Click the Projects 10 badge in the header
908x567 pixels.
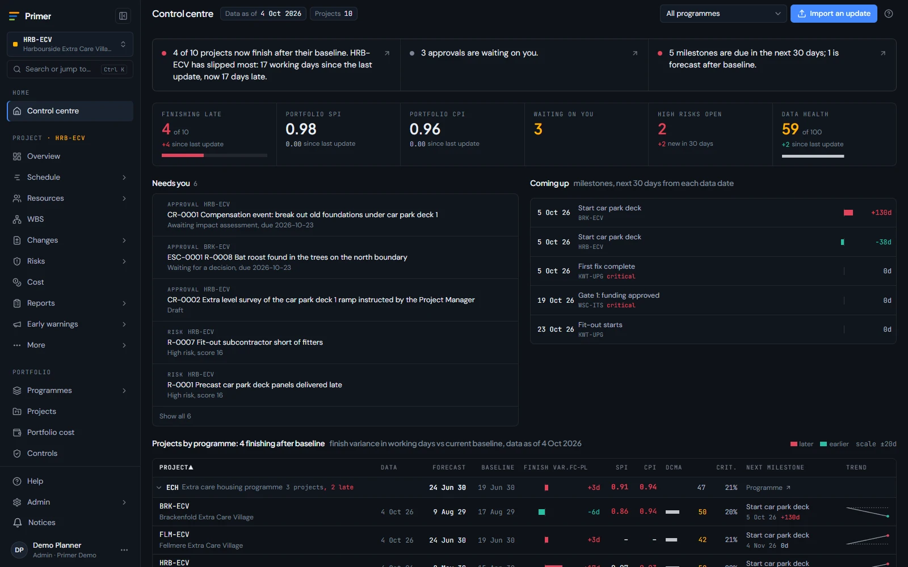coord(334,14)
